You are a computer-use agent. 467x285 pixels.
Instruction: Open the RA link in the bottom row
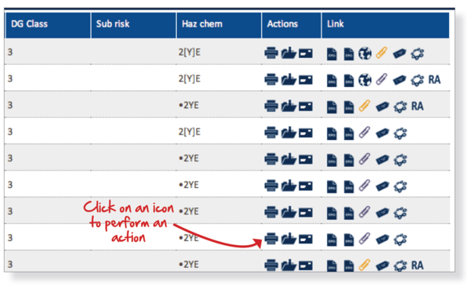point(417,265)
